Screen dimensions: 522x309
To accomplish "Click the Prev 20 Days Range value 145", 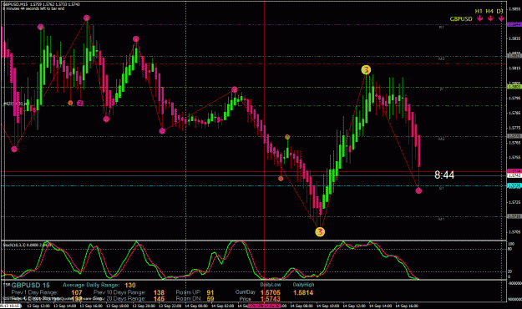I will click(159, 299).
